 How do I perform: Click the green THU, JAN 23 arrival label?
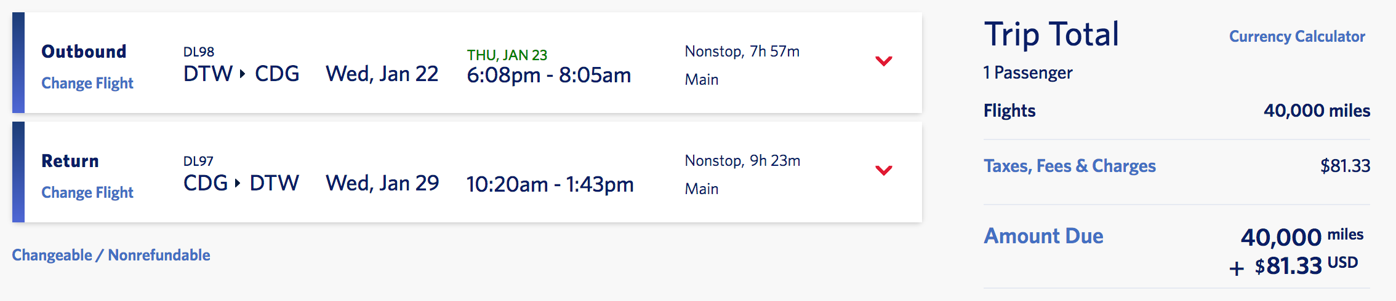507,55
